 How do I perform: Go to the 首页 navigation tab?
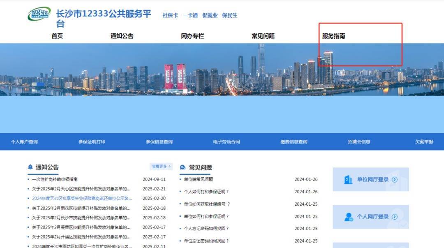(x=57, y=36)
